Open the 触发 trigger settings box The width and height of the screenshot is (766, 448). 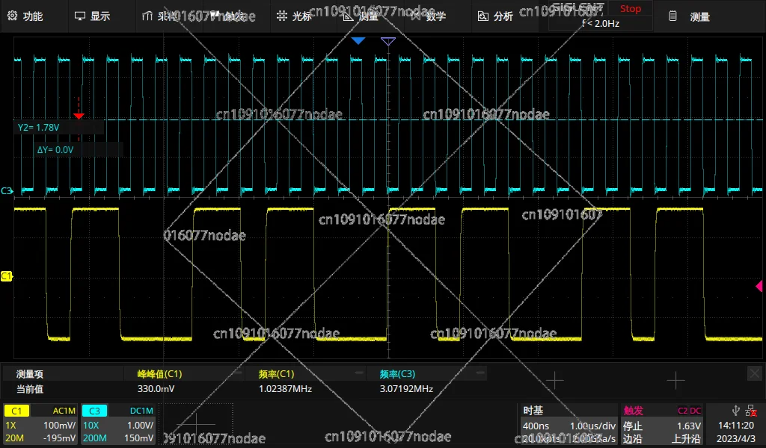[662, 425]
